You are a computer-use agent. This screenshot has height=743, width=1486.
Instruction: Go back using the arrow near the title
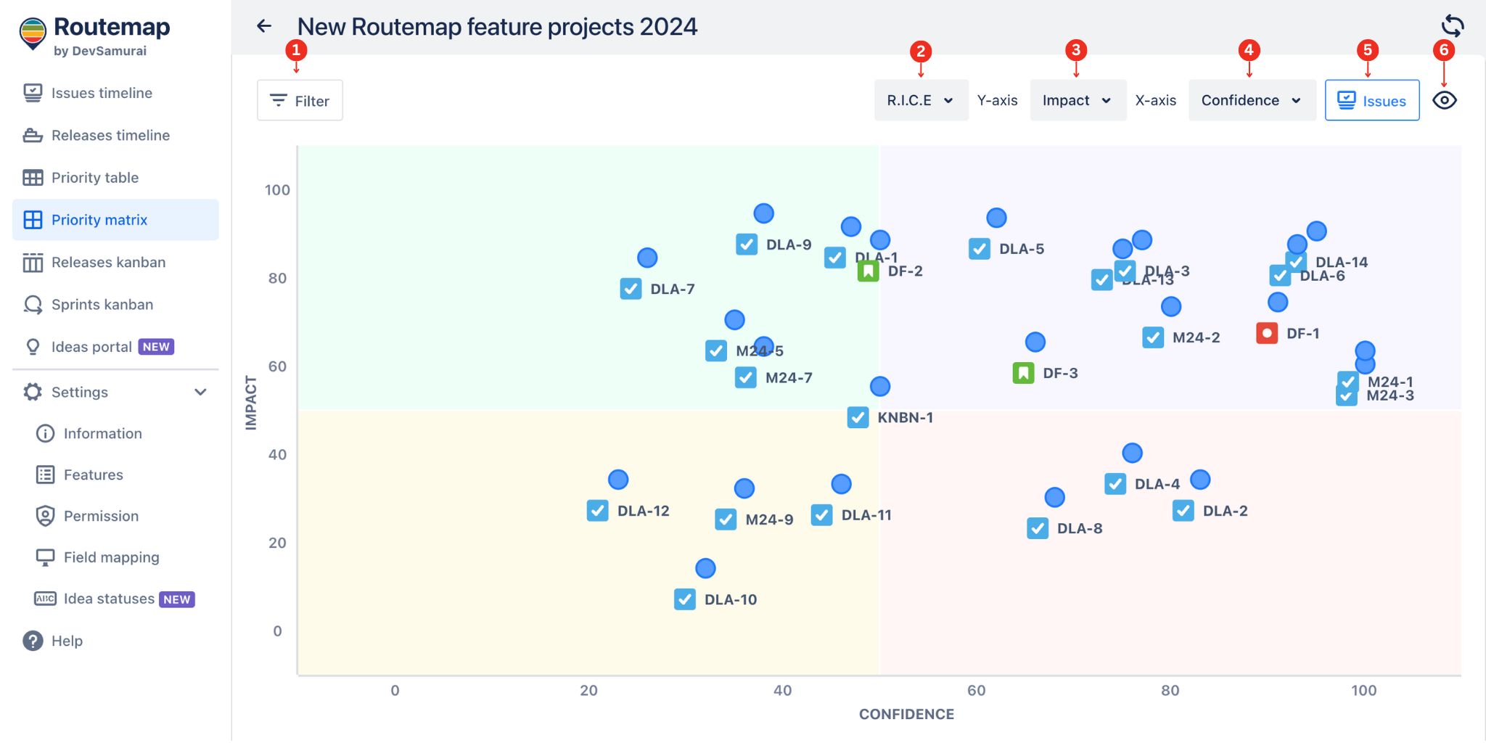264,26
